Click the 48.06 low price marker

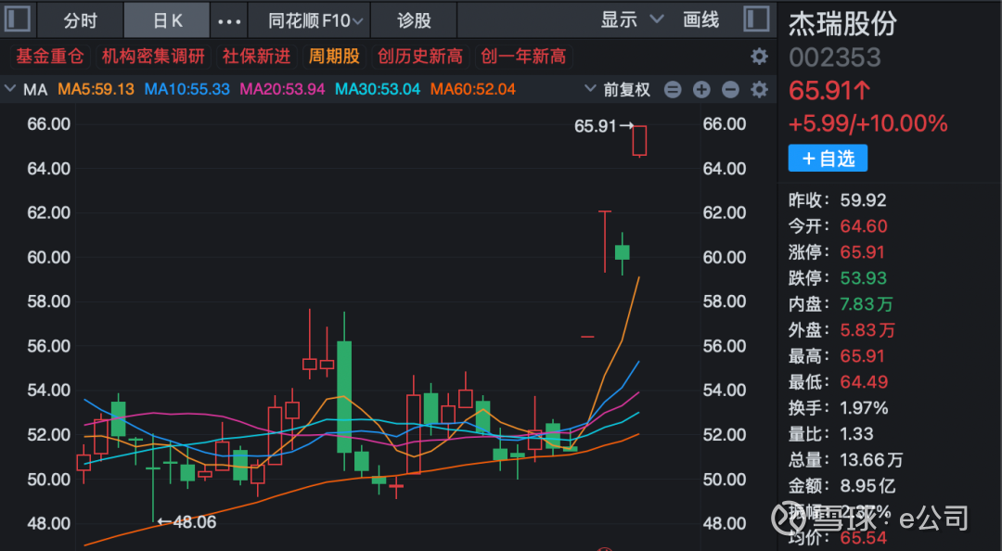click(x=187, y=522)
